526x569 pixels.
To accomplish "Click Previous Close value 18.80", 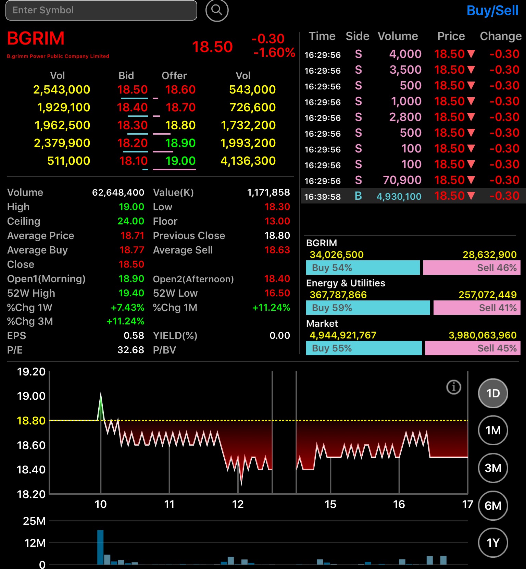I will click(x=277, y=236).
